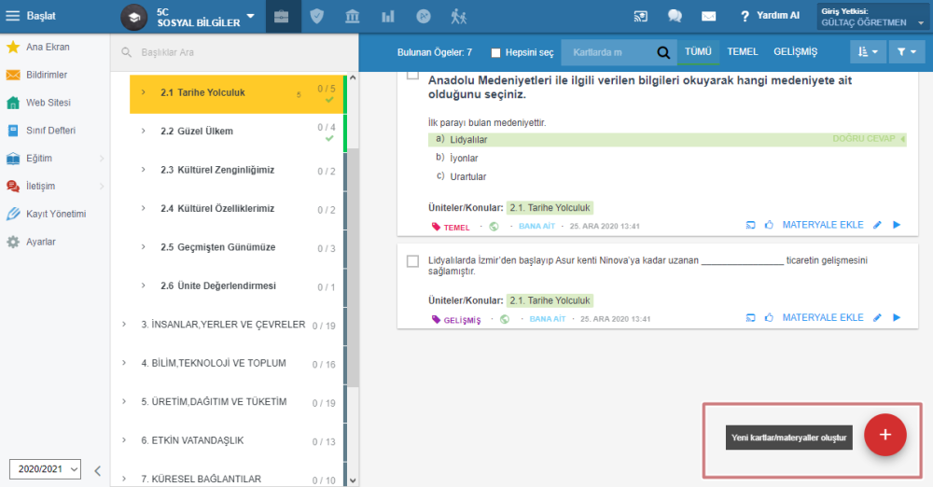Open Kayıt Yönetimi in the sidebar

pyautogui.click(x=47, y=214)
